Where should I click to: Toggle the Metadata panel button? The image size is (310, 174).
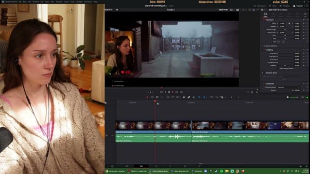click(285, 6)
